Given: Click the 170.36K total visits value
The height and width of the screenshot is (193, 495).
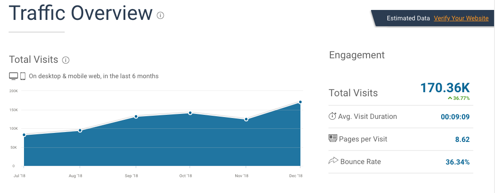Looking at the screenshot, I should [445, 88].
